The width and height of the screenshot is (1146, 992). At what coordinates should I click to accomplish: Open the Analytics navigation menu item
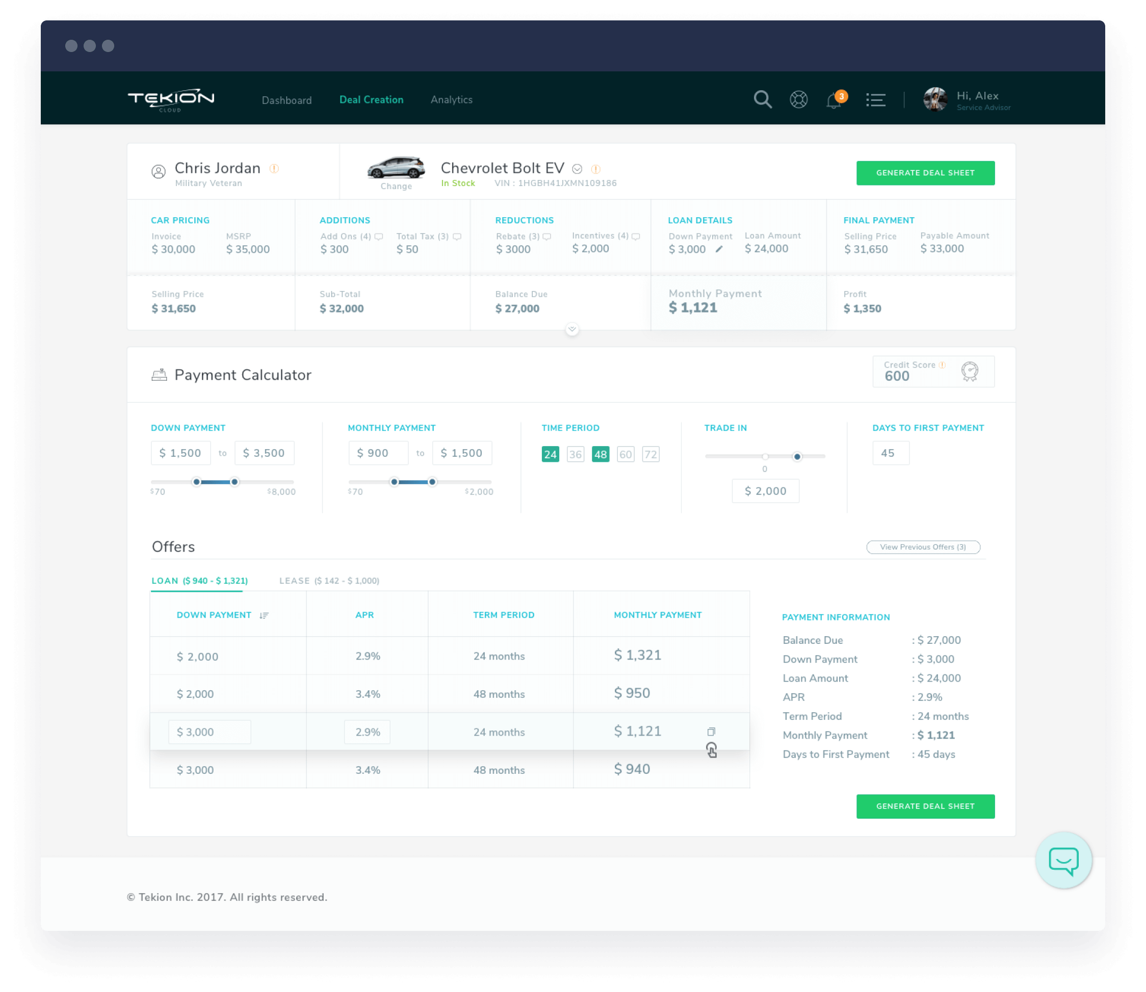[x=451, y=99]
